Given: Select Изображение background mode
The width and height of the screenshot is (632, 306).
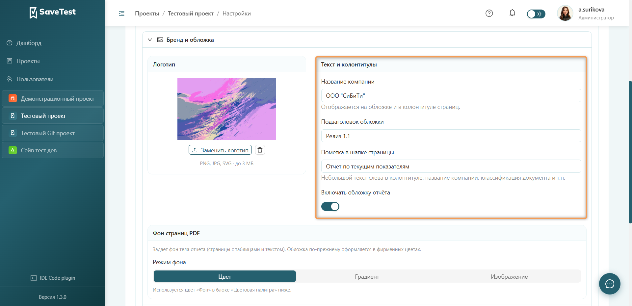Looking at the screenshot, I should point(509,276).
